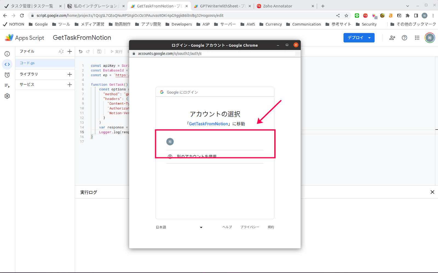438x273 pixels.
Task: Open プライバシー link in login window
Action: [250, 227]
